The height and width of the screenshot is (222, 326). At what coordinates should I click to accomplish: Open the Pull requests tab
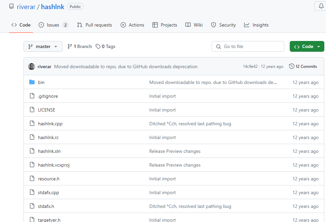[x=94, y=25]
